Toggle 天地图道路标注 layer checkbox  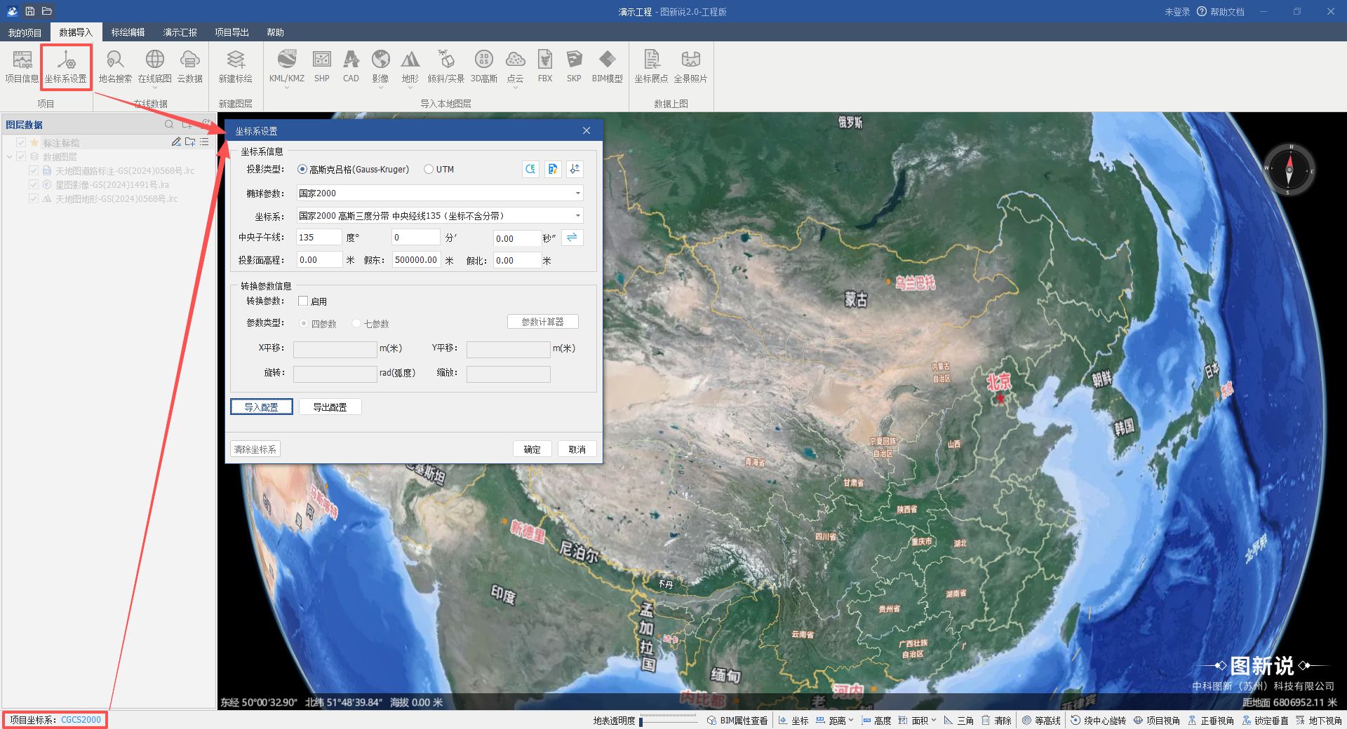coord(33,170)
